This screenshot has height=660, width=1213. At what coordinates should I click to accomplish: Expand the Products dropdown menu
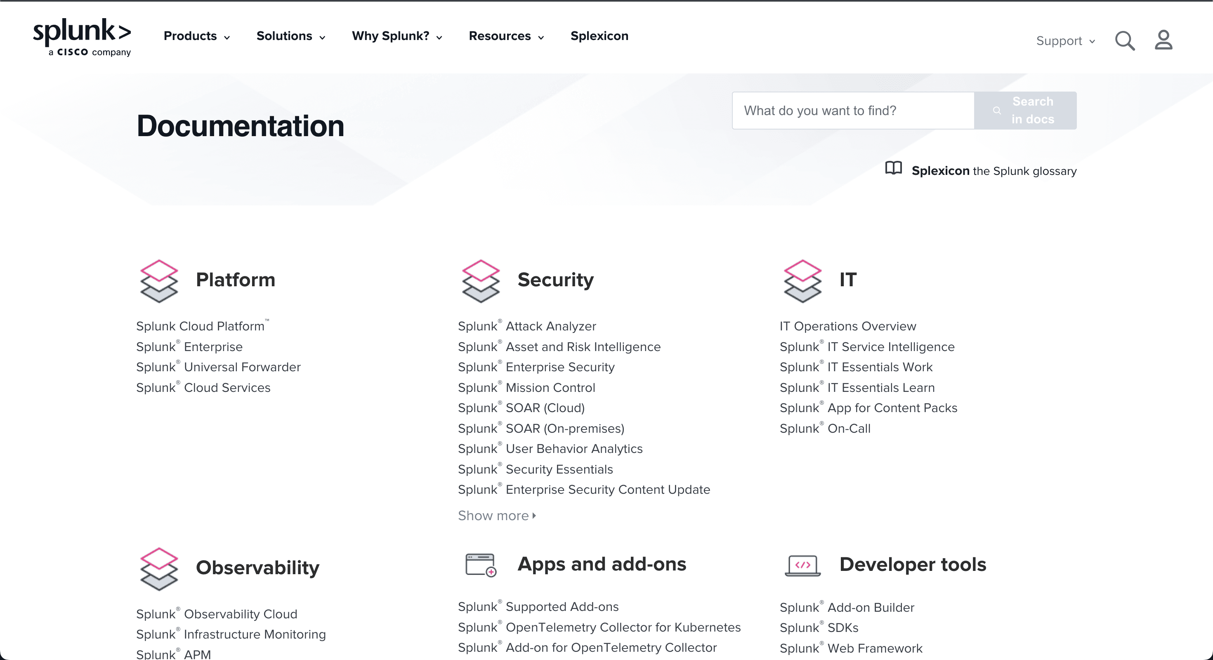pos(196,36)
